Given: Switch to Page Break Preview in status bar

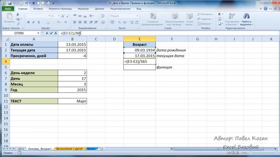Looking at the screenshot, I should click(x=237, y=153).
